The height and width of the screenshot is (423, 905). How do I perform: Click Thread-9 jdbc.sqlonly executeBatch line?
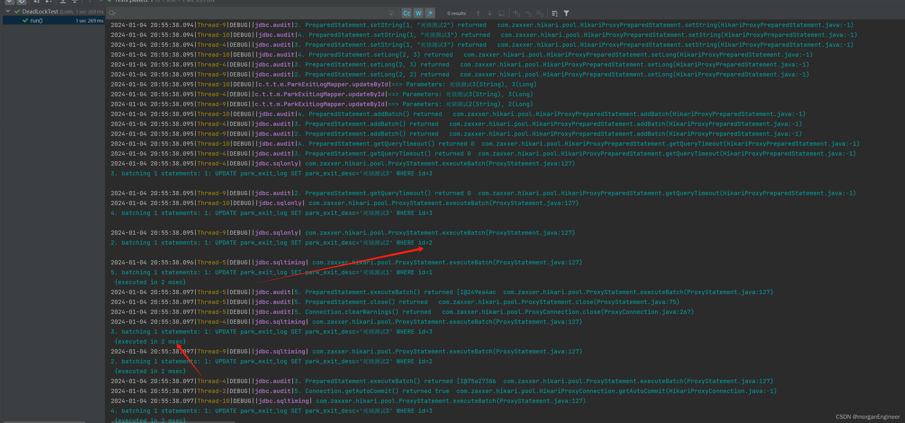[343, 233]
